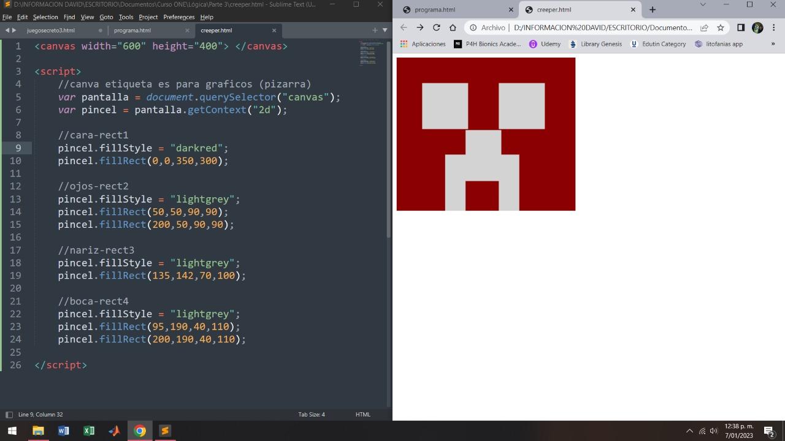Close the programa.html editor tab
This screenshot has height=441, width=785.
pyautogui.click(x=187, y=30)
